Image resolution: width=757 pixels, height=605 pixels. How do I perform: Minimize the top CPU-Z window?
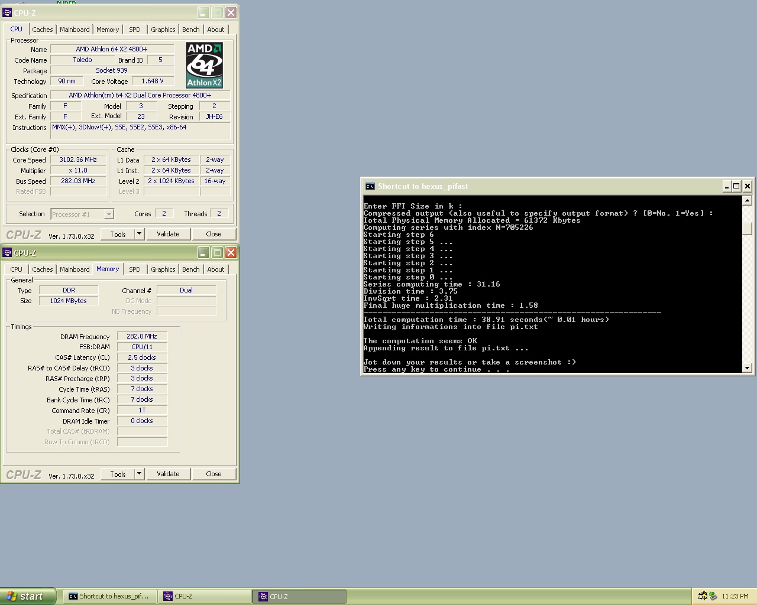point(203,12)
